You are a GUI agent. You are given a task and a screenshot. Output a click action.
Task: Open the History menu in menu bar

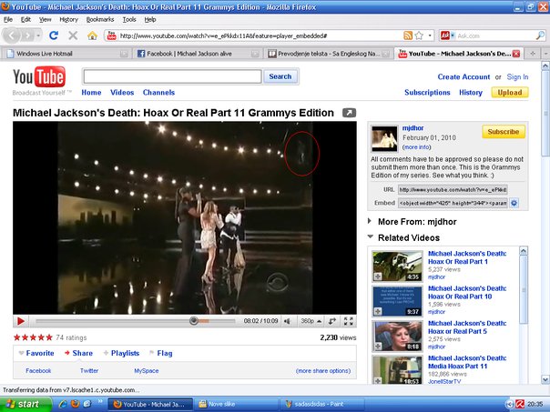(x=69, y=20)
